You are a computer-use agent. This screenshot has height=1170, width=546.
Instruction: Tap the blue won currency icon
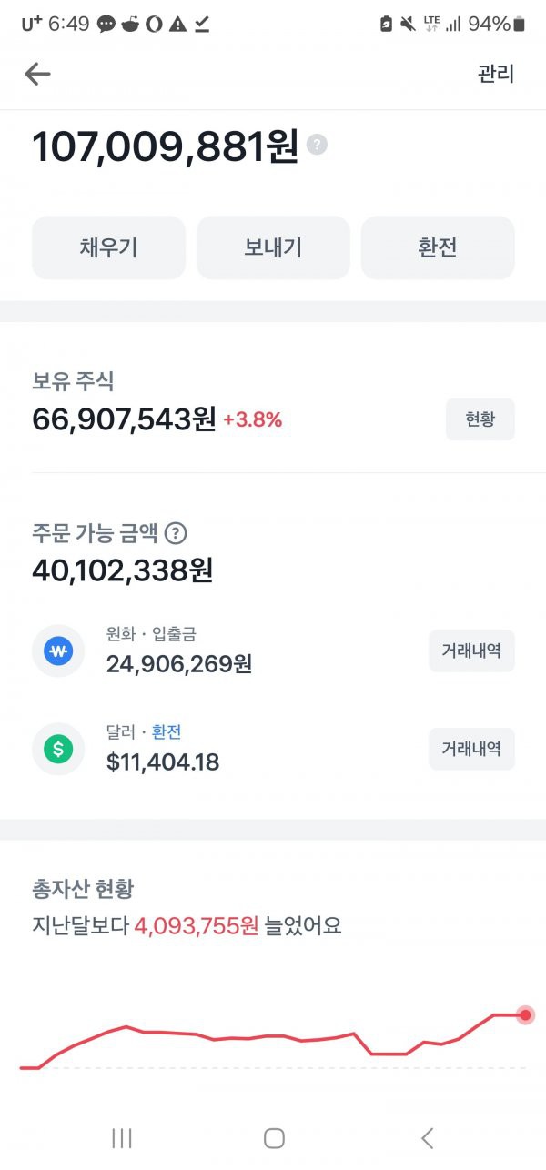pyautogui.click(x=58, y=651)
